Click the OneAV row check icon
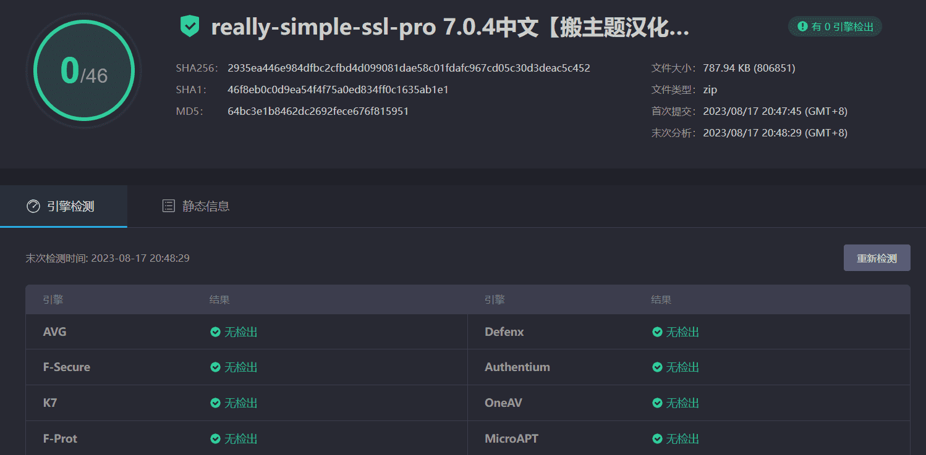The height and width of the screenshot is (455, 926). click(657, 403)
